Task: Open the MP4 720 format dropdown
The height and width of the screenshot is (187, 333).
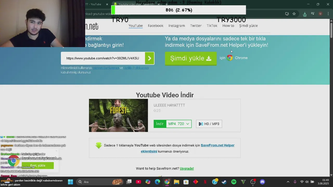Action: 179,124
